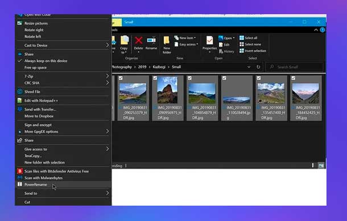Click Small in the breadcrumb path

point(176,66)
